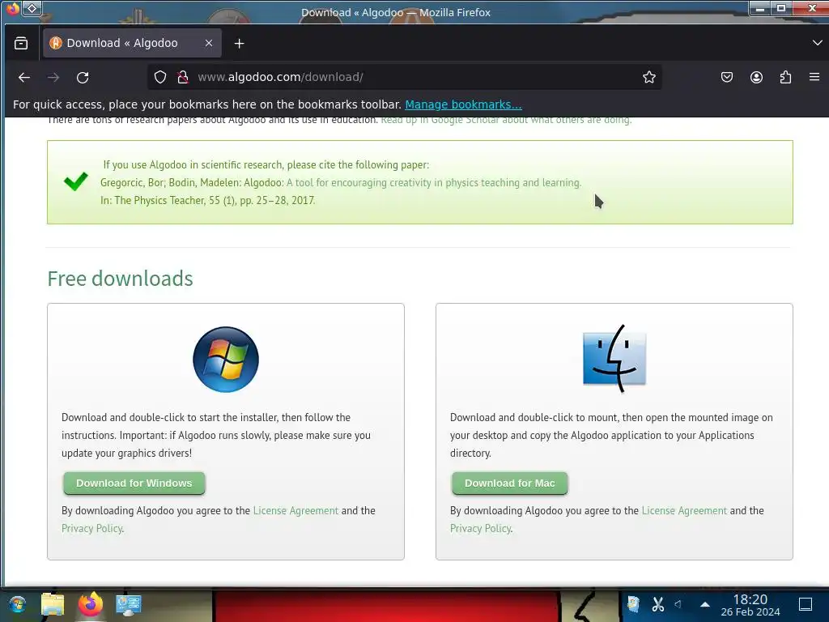Click the forward navigation arrow
Viewport: 829px width, 622px height.
(x=53, y=77)
